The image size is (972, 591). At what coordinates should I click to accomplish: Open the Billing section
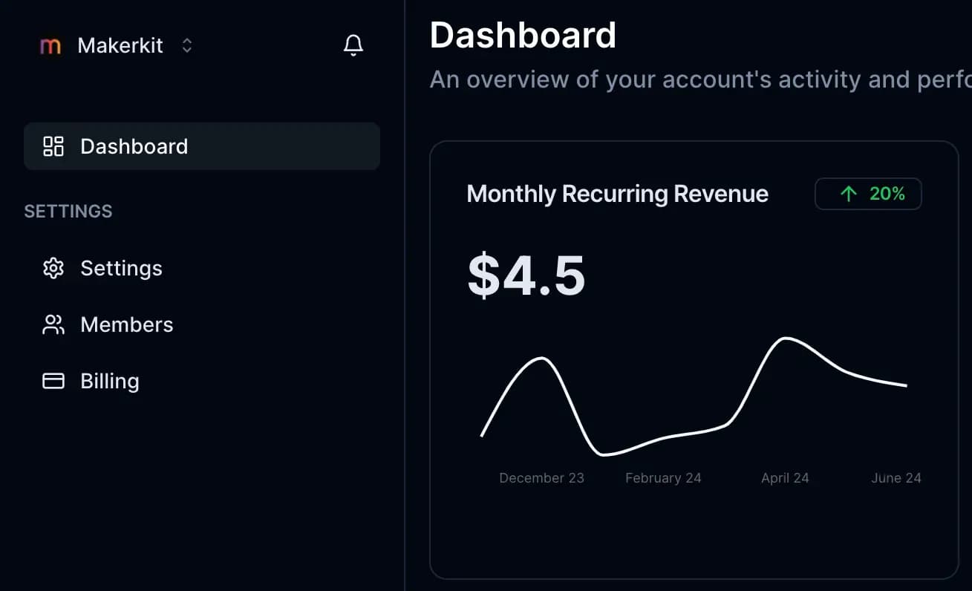click(109, 380)
